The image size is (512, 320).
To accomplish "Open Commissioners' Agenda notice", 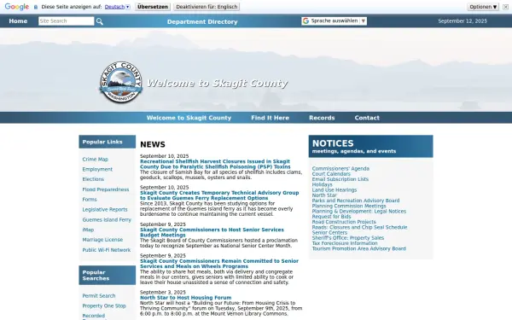I will coord(340,169).
